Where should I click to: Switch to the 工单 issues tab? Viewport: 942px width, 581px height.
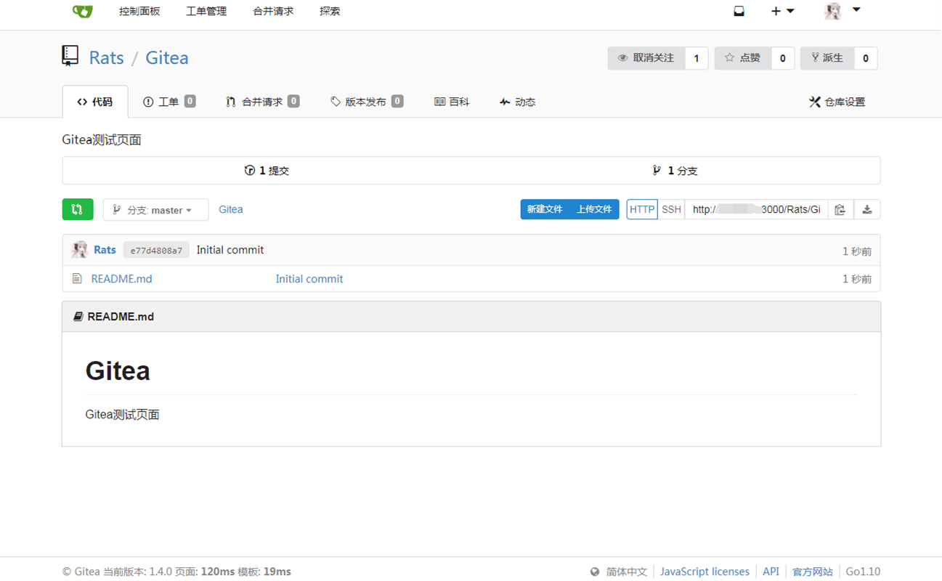pos(169,102)
